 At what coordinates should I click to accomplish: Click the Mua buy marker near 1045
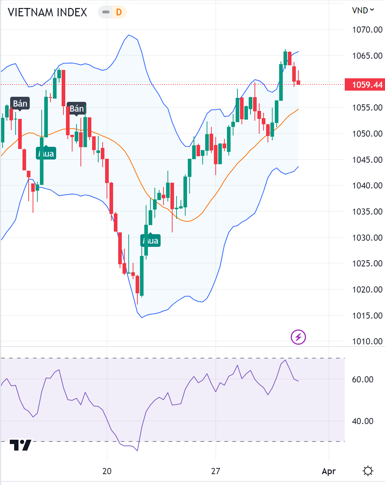(x=46, y=153)
